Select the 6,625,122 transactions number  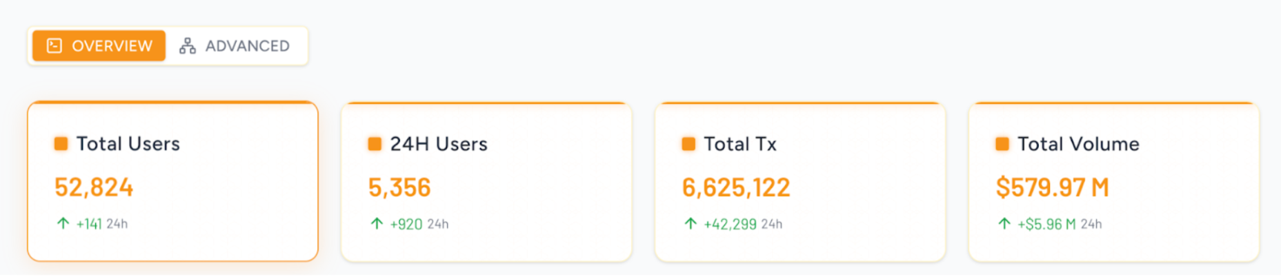(x=736, y=187)
